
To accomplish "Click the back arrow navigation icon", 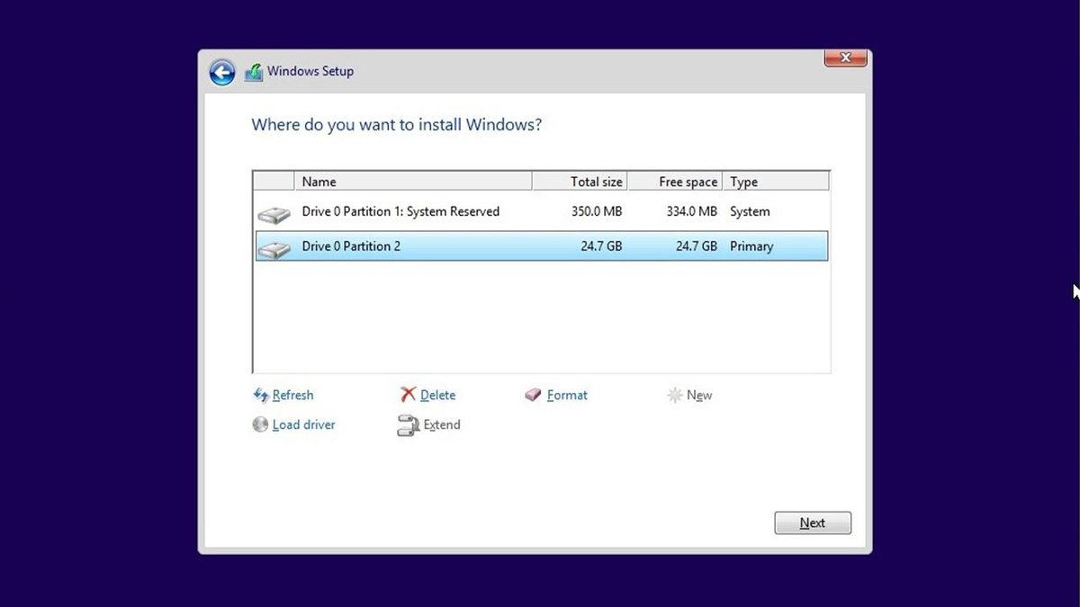I will tap(221, 71).
